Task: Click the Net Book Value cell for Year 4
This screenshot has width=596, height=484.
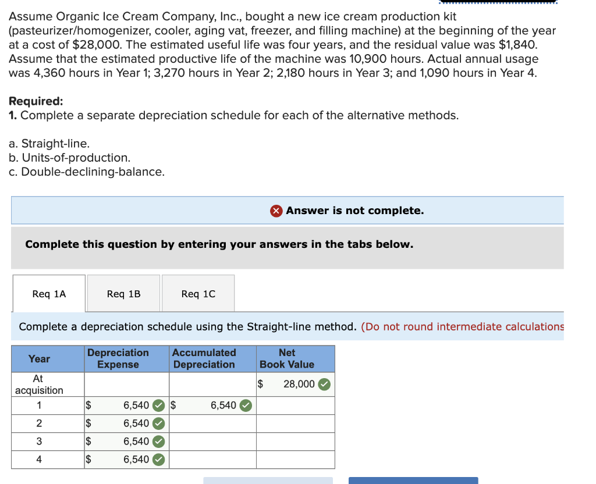Action: tap(295, 460)
